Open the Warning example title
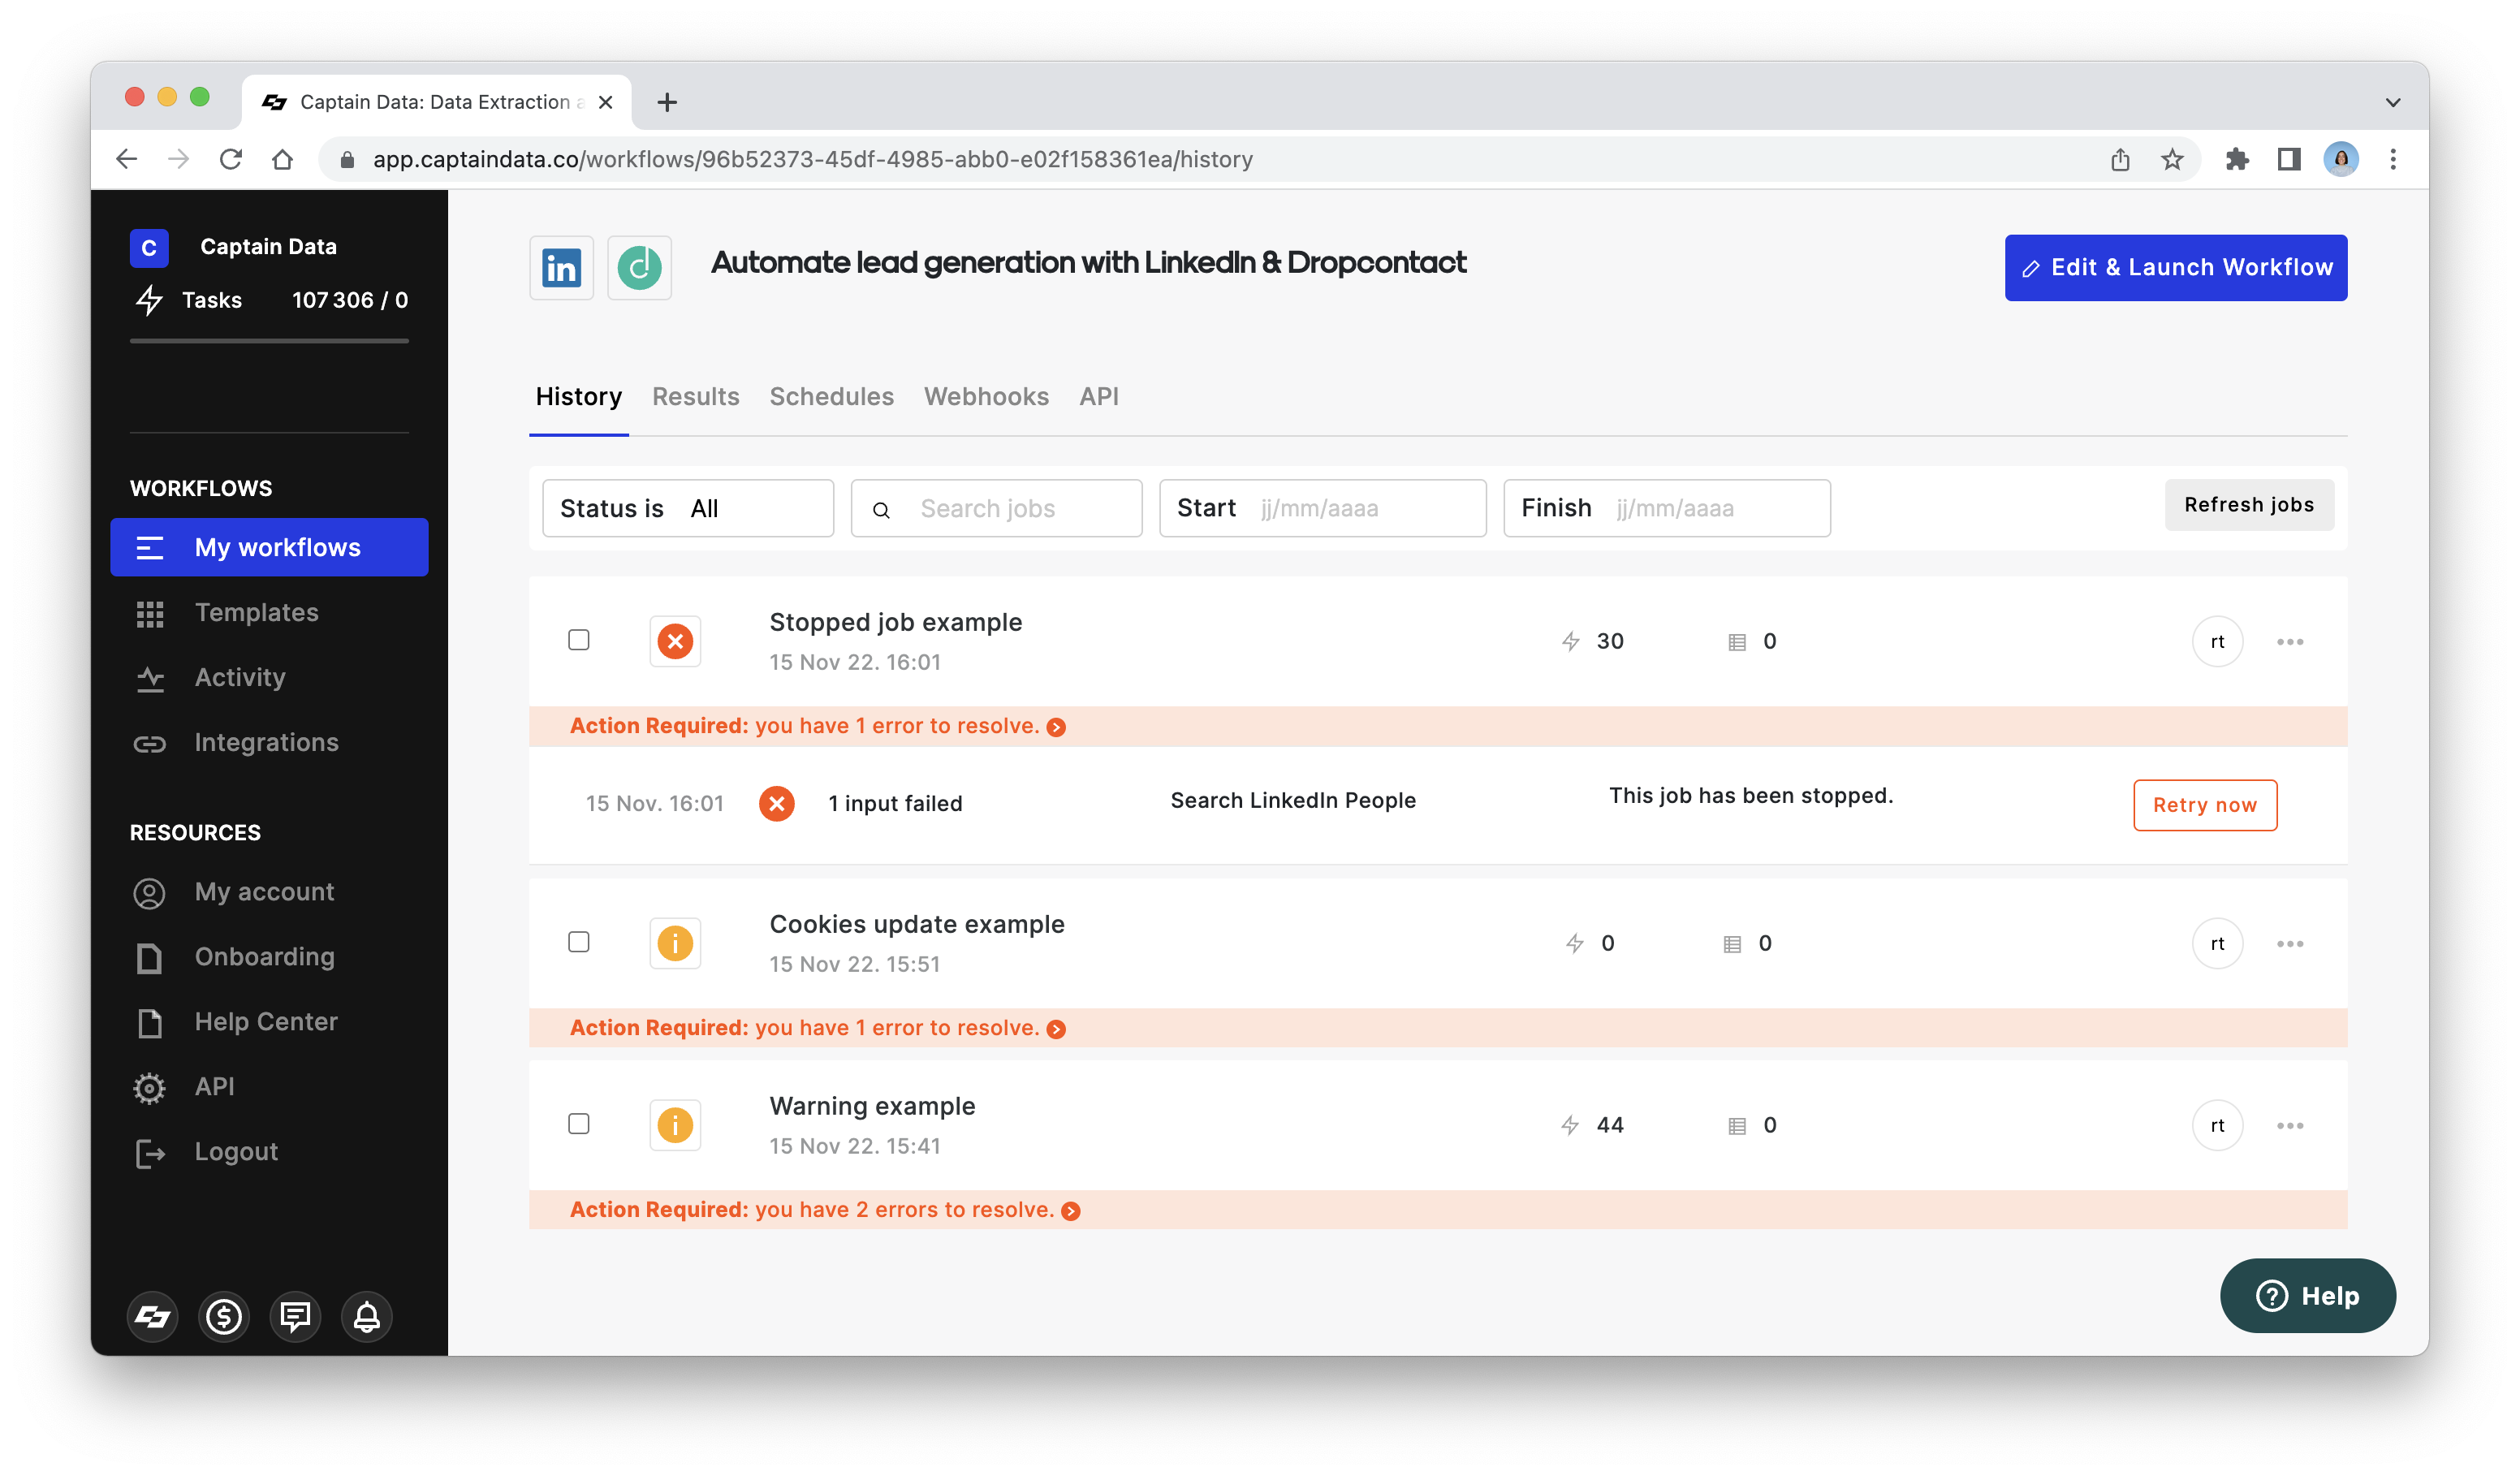The width and height of the screenshot is (2520, 1476). [x=872, y=1106]
